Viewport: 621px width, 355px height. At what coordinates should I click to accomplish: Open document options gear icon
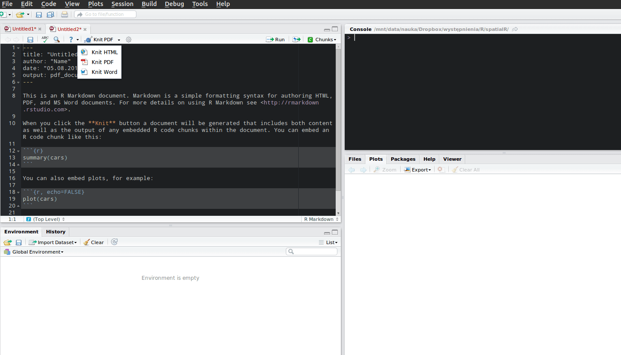click(128, 40)
